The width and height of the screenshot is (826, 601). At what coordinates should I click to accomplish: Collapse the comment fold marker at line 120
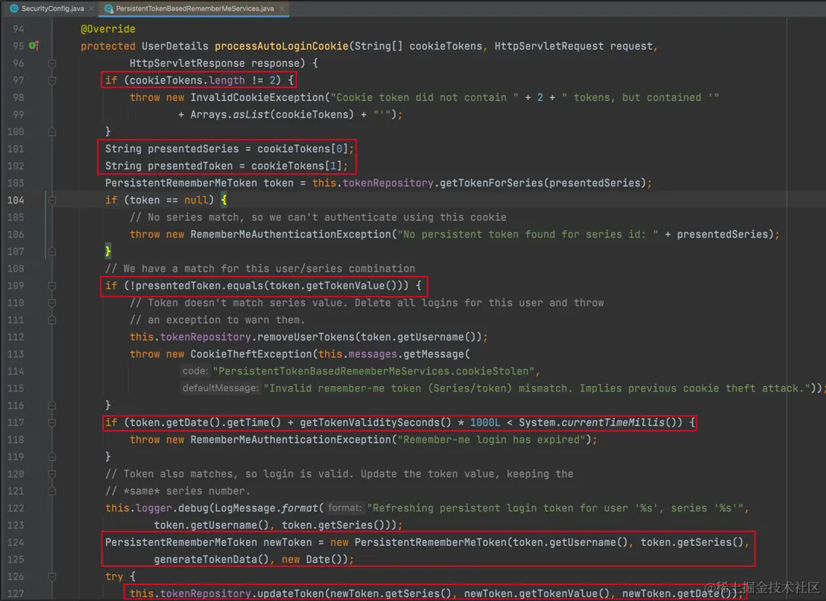tap(52, 474)
